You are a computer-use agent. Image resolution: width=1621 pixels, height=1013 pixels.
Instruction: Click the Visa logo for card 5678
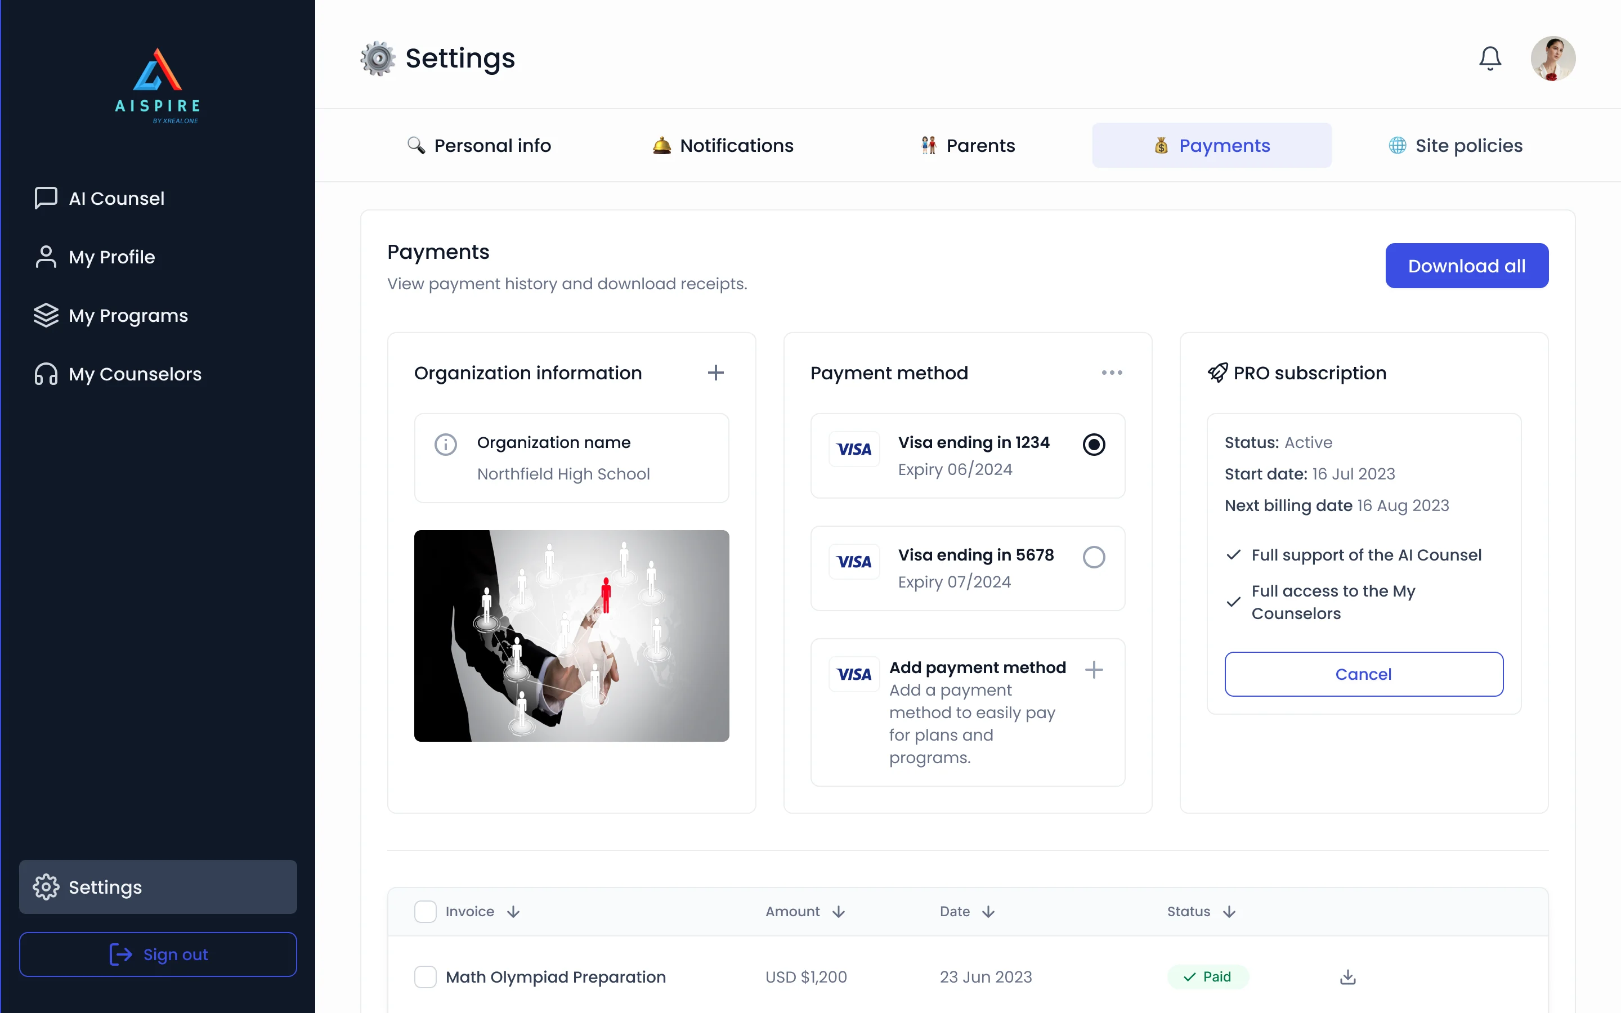(x=854, y=562)
